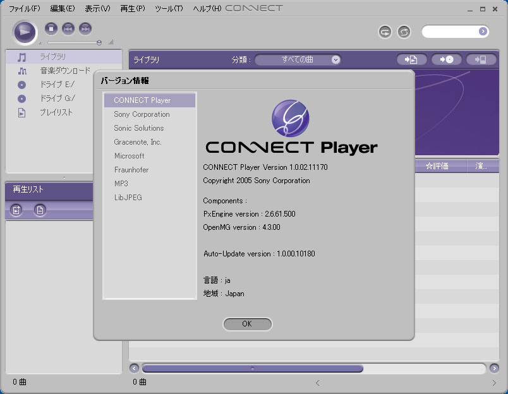Click the large Play button

pyautogui.click(x=25, y=32)
